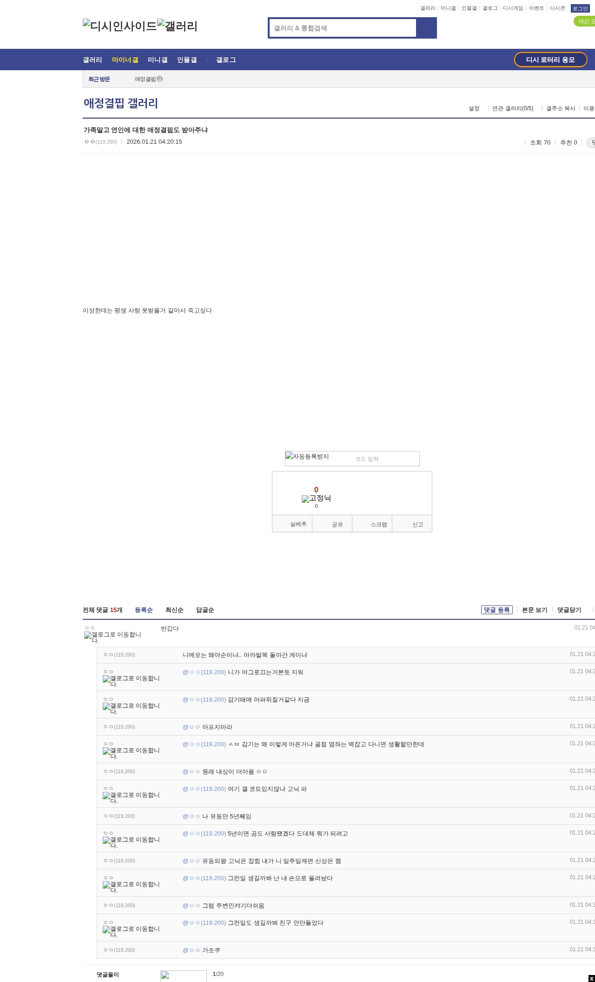Click body text 이성한테는 평생 사랑 못받을거 같아서 죽고싶다
595x982 pixels.
tap(147, 311)
